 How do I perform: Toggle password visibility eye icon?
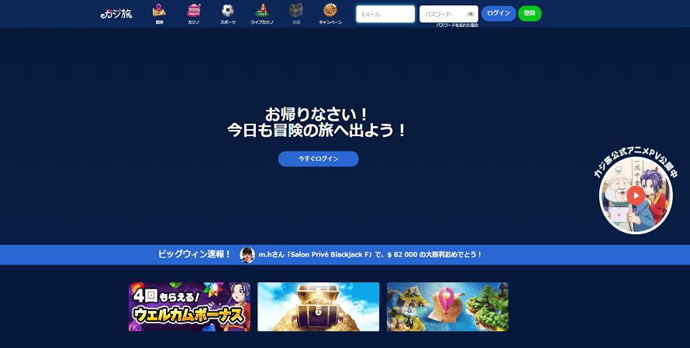(471, 14)
